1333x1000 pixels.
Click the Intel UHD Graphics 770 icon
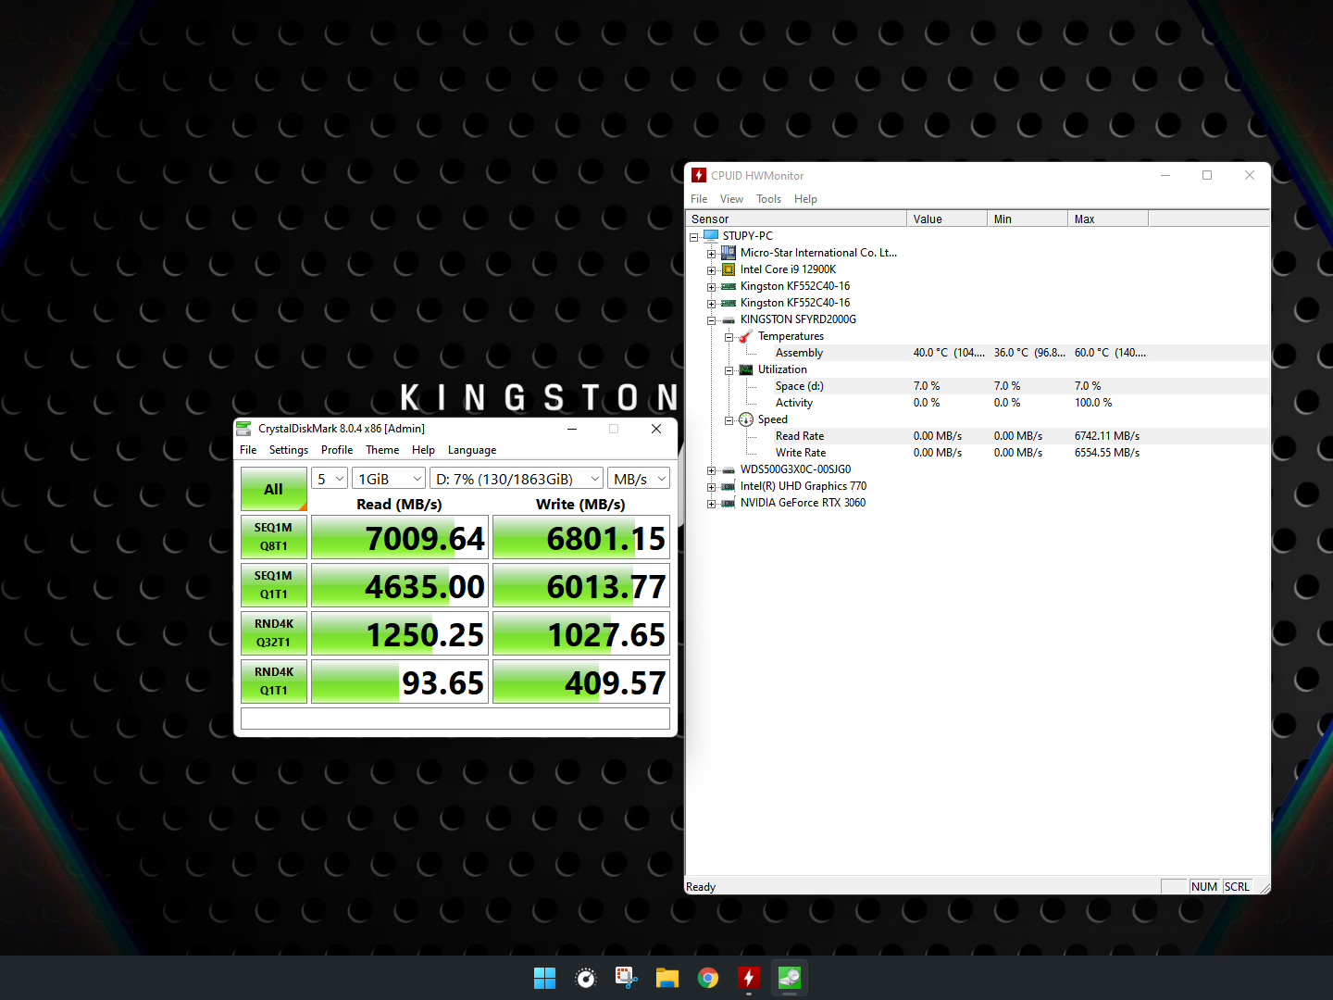pyautogui.click(x=729, y=486)
